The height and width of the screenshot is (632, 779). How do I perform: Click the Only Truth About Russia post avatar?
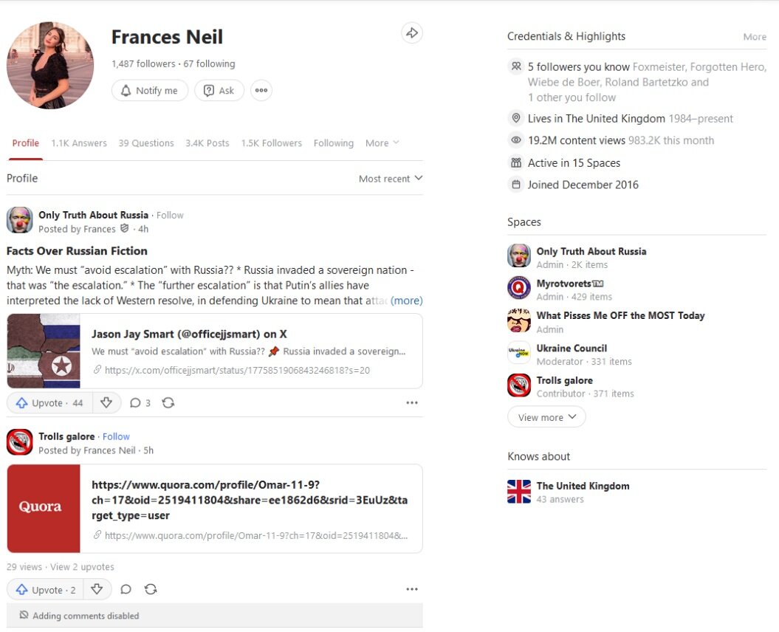tap(20, 220)
